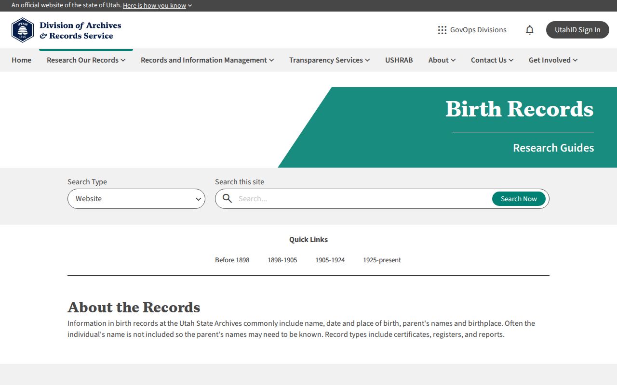Open the 1905-1924 quick link
Image resolution: width=617 pixels, height=385 pixels.
click(330, 260)
